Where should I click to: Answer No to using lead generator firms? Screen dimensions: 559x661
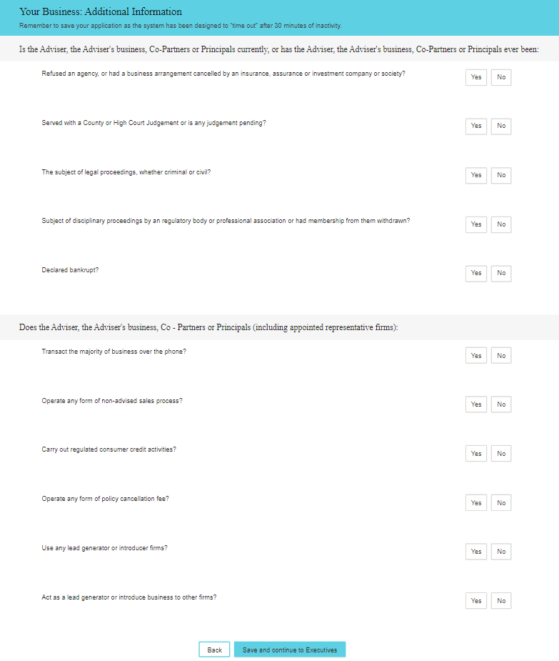(x=501, y=552)
